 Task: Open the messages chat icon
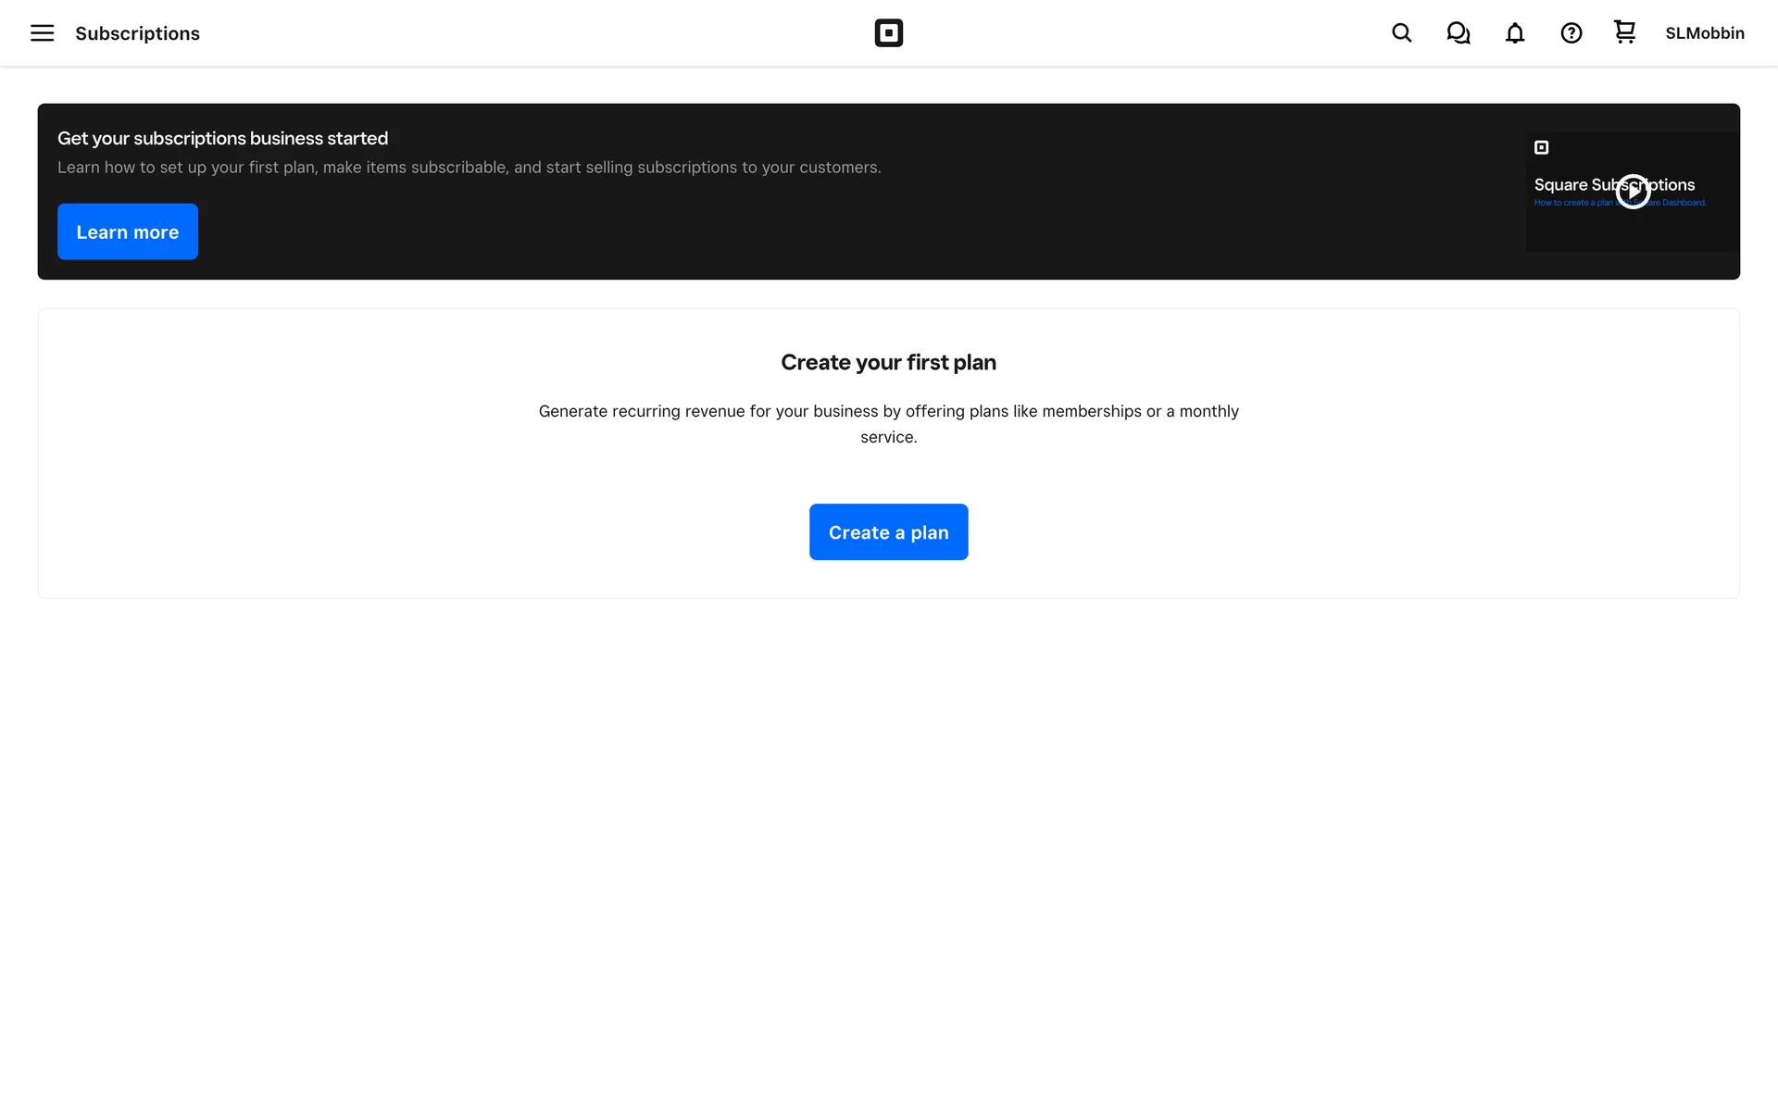pyautogui.click(x=1458, y=33)
